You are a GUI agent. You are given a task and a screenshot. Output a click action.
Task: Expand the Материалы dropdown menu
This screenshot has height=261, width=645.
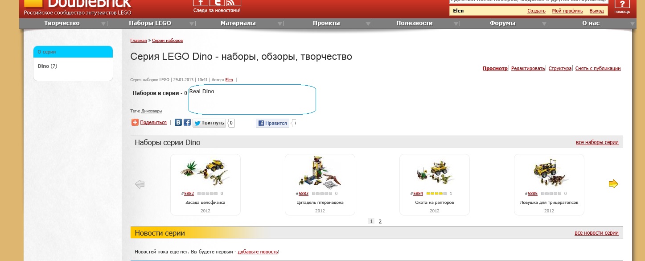[238, 23]
